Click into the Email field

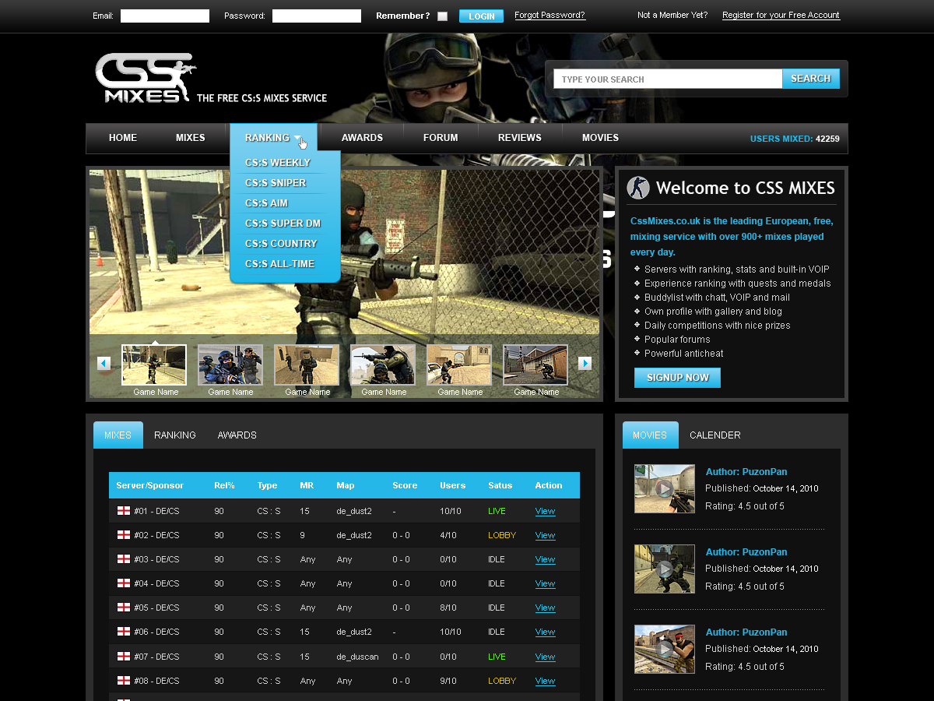[x=165, y=16]
